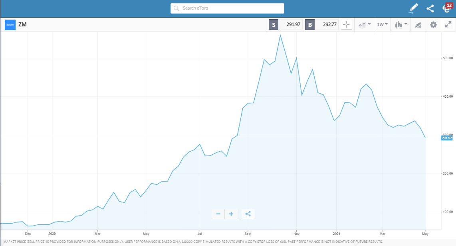This screenshot has width=456, height=246.
Task: Click the pencil edit icon in top bar
Action: 413,8
